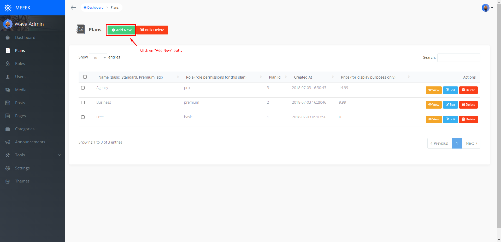The width and height of the screenshot is (501, 242).
Task: Sort the table by Created At column
Action: (303, 77)
